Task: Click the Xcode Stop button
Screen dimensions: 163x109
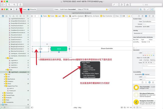Action: click(17, 9)
